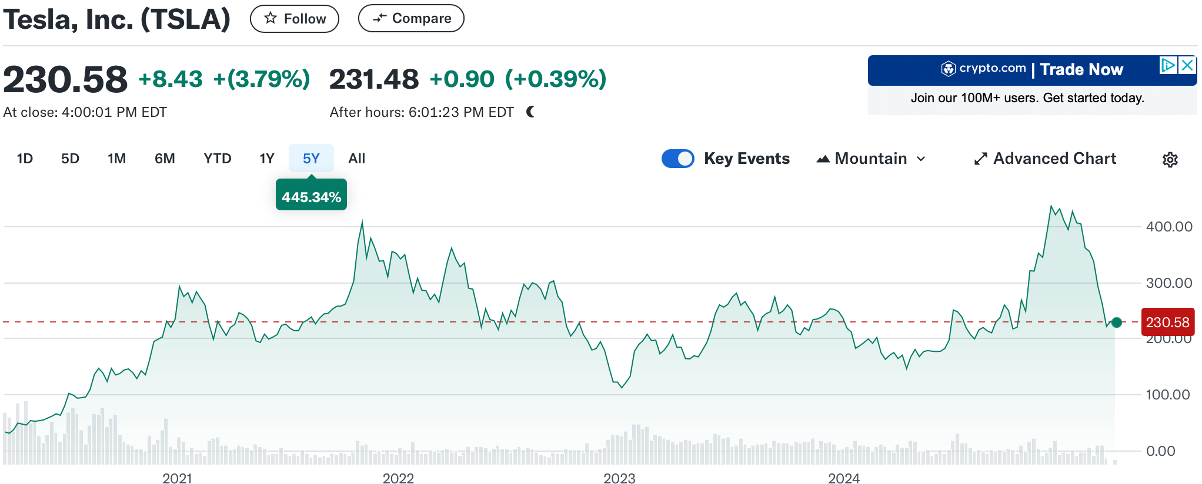Click the 2024 x-axis label
Viewport: 1202px width, 484px height.
(844, 478)
